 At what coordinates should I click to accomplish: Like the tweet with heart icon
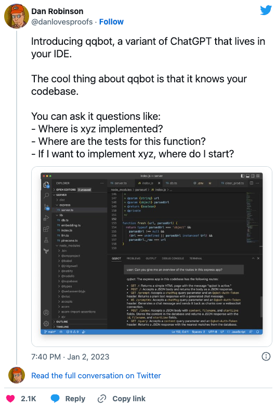point(10,399)
